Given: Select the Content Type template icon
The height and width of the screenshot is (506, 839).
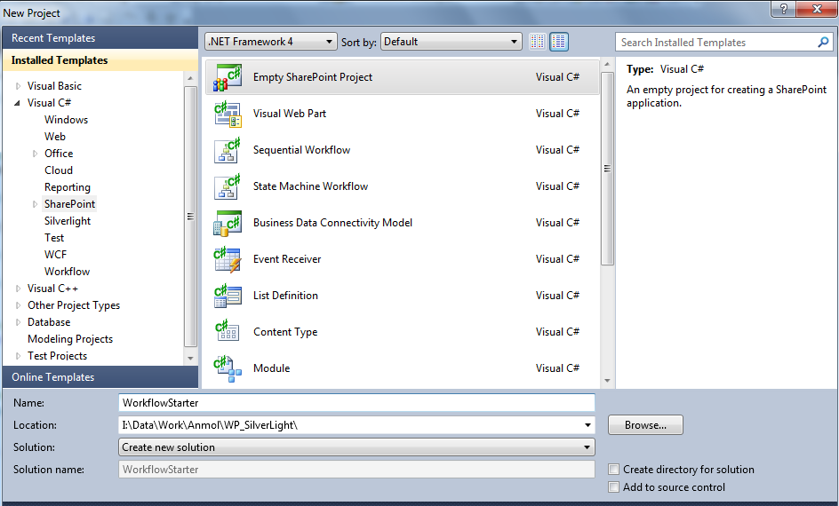Looking at the screenshot, I should 228,332.
